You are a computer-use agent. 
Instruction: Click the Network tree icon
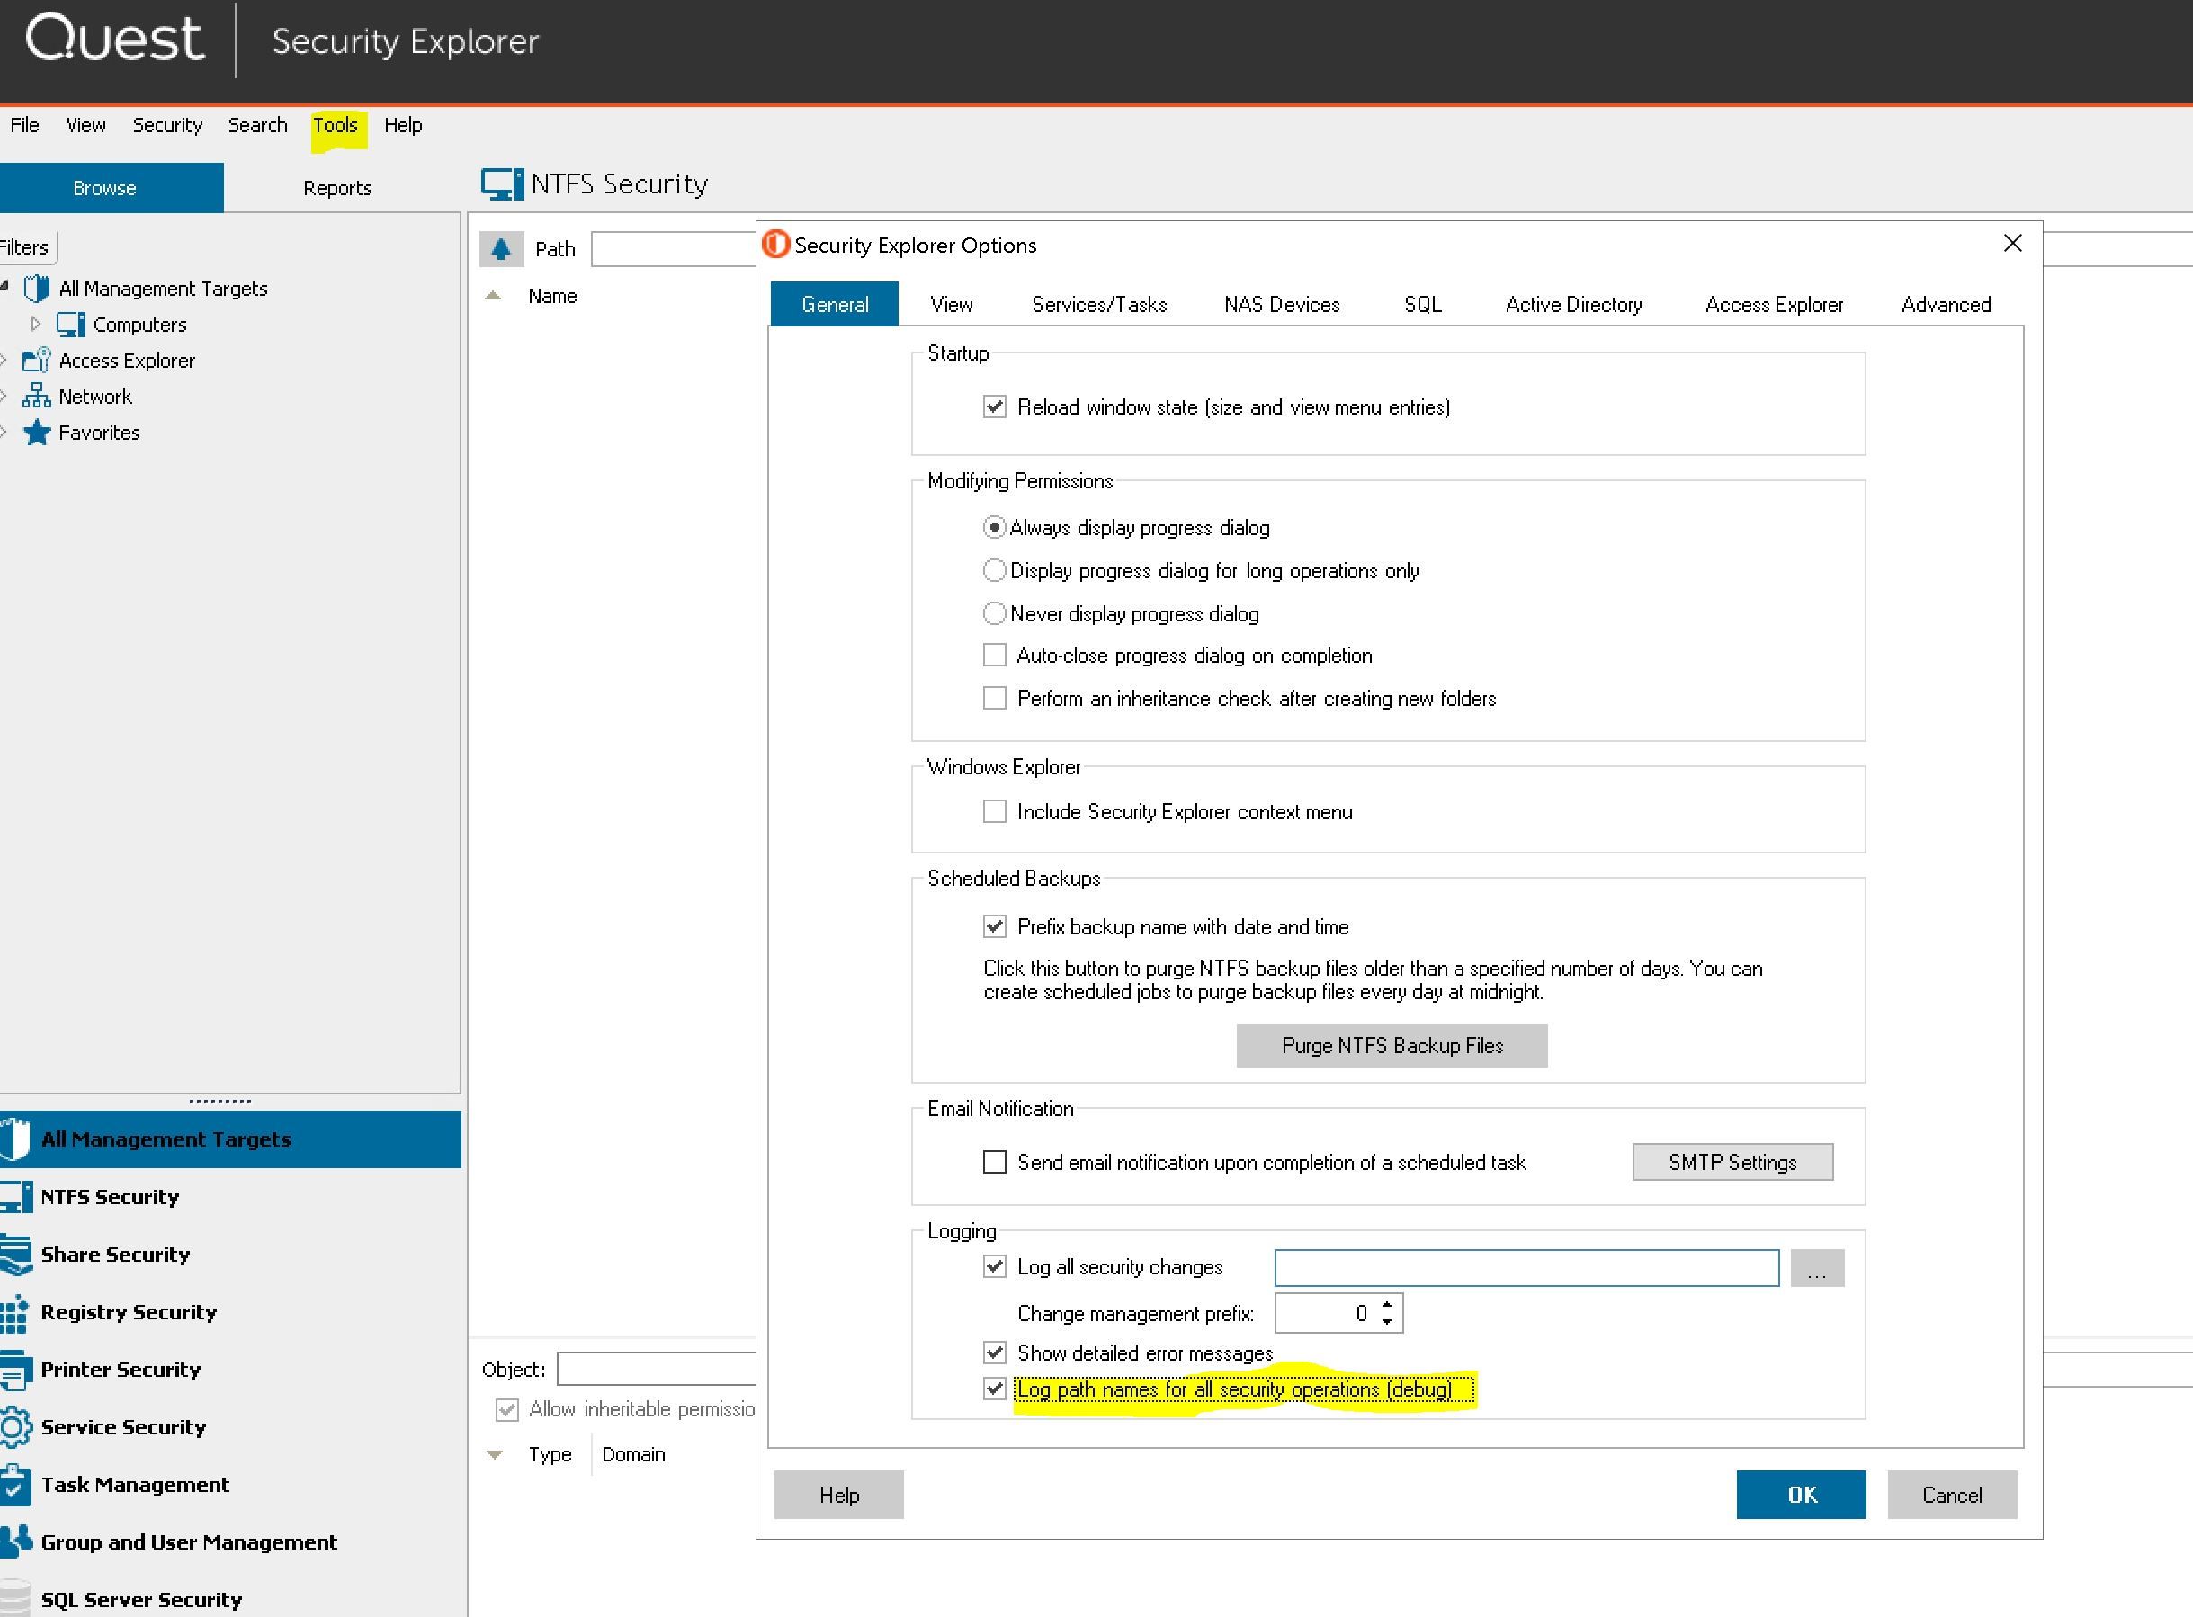(x=36, y=397)
